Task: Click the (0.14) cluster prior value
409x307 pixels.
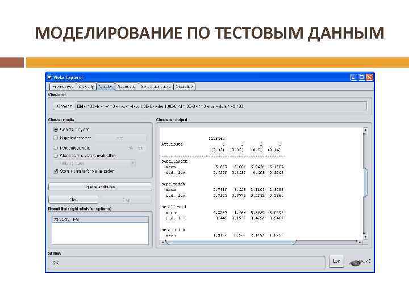Action: point(274,150)
